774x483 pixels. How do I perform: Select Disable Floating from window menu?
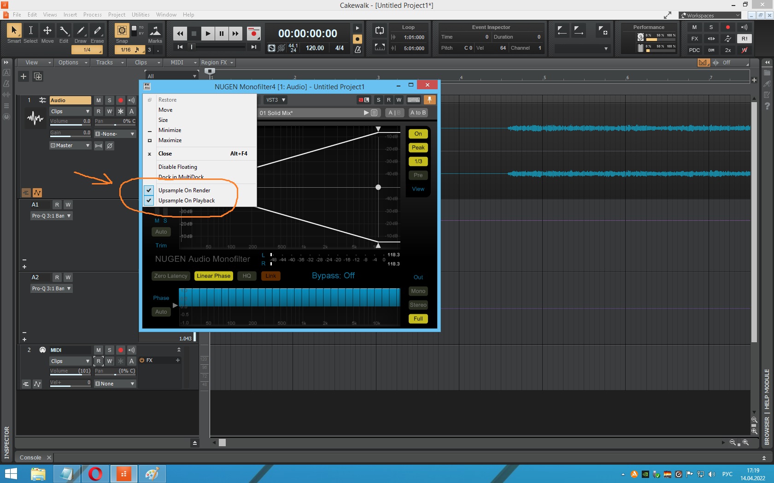[178, 167]
